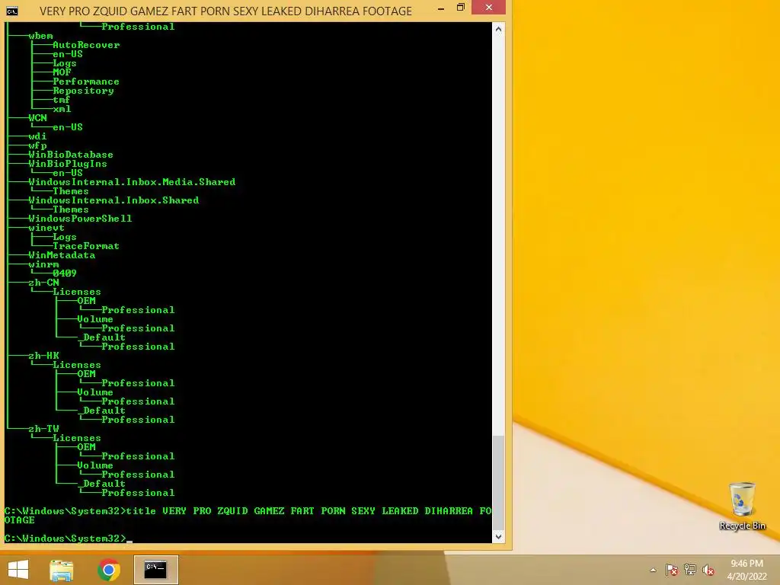780x585 pixels.
Task: Click the WindowsPowerShell folder line
Action: 80,219
